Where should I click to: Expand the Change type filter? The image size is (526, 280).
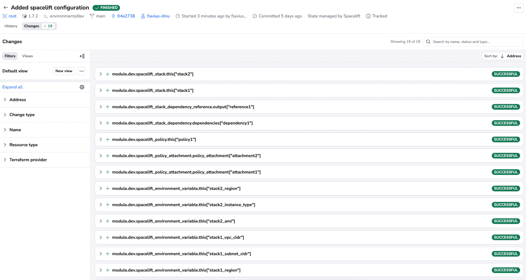coord(45,115)
